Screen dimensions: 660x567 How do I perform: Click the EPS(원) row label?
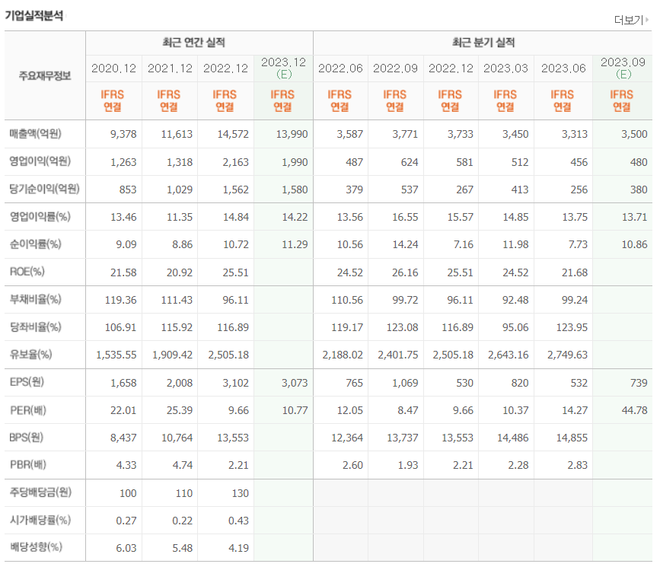(27, 382)
